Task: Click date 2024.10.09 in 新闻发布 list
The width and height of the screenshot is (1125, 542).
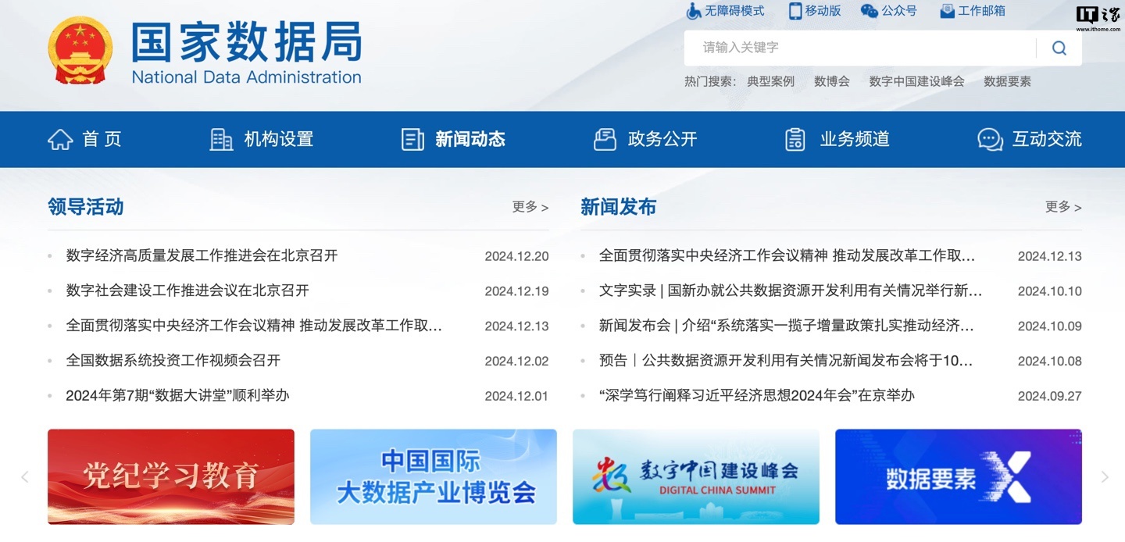Action: [x=1049, y=326]
